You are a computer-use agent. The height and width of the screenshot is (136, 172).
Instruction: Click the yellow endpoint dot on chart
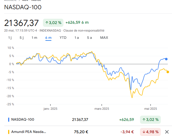(x=168, y=72)
